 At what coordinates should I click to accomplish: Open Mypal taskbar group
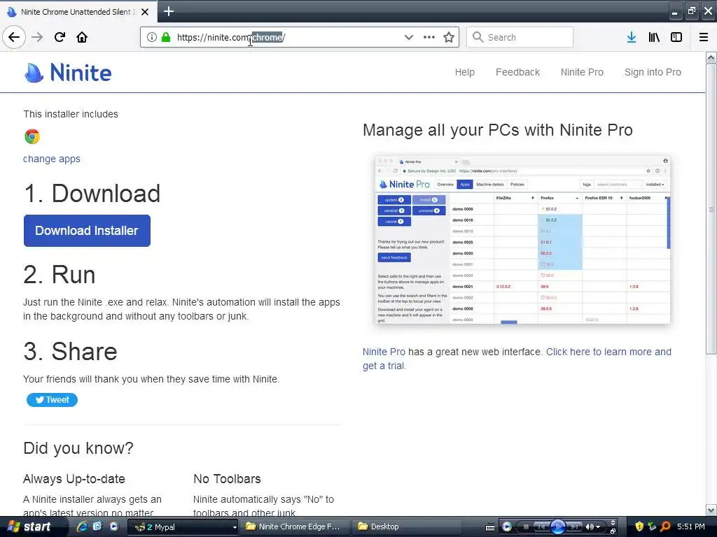pyautogui.click(x=183, y=527)
